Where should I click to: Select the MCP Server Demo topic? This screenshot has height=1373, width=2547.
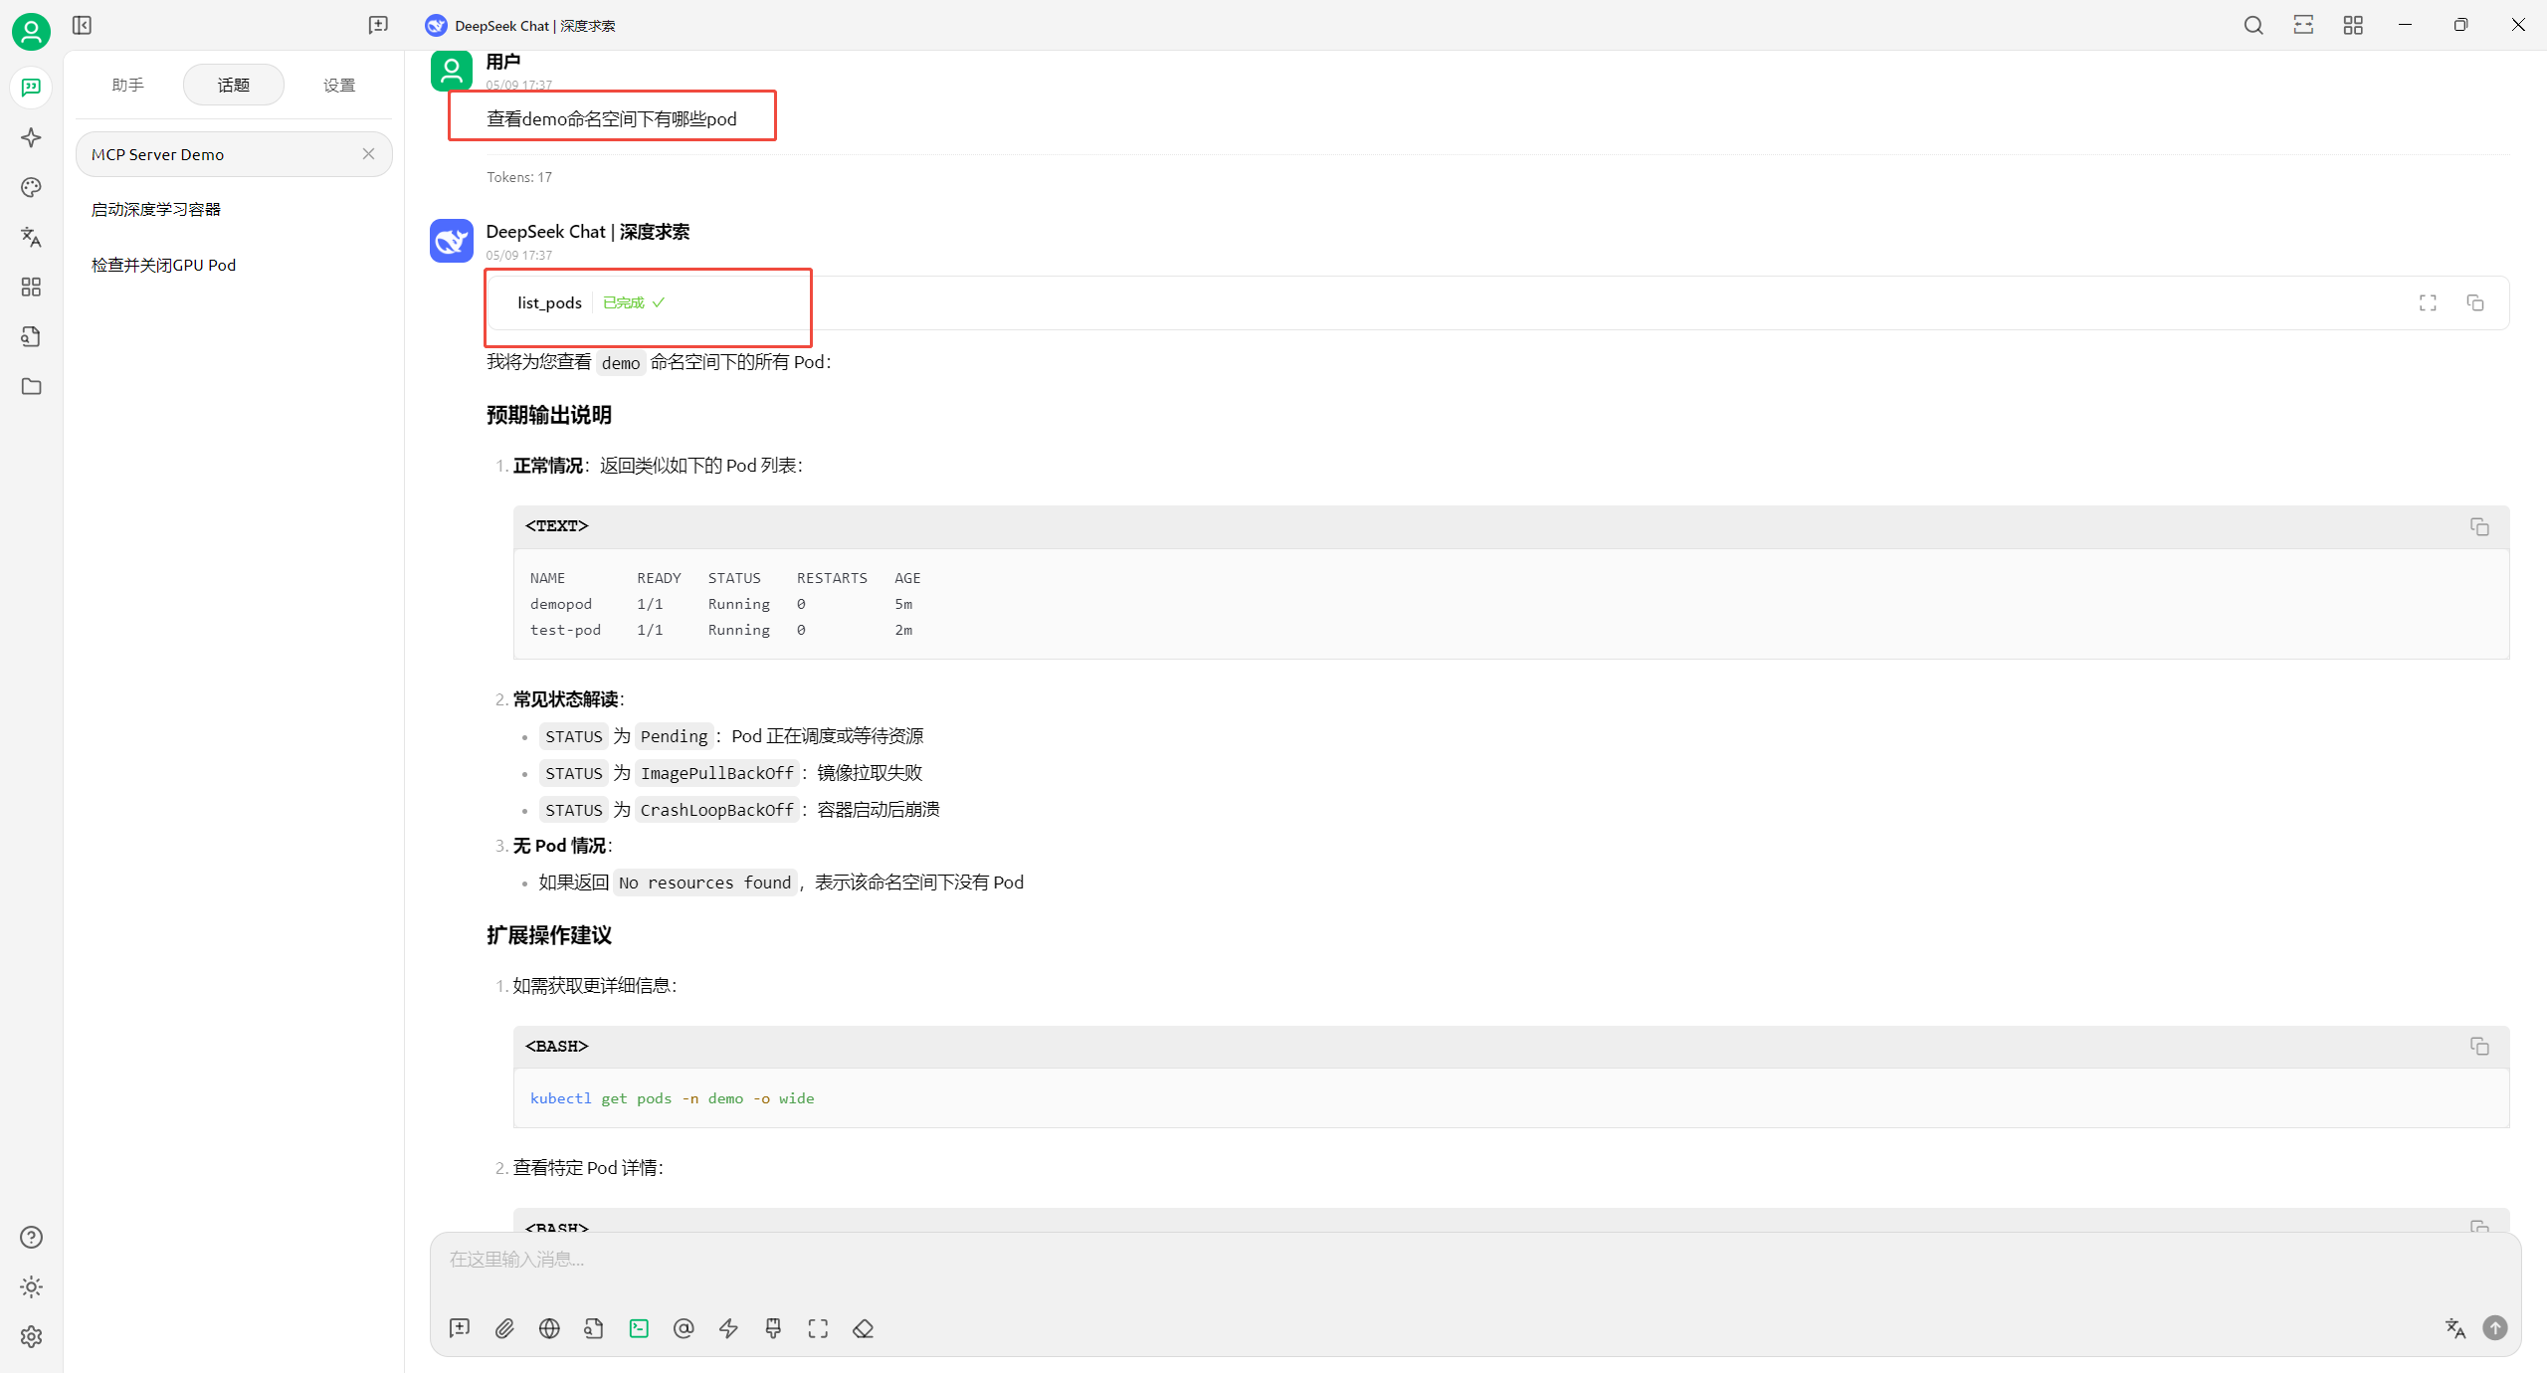coord(234,154)
